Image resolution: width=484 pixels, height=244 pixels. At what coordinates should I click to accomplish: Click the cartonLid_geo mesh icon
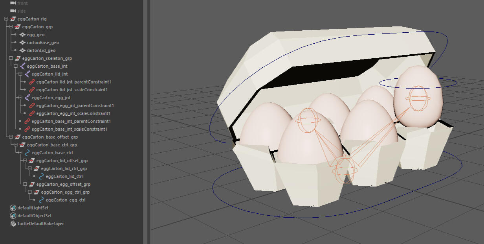click(x=22, y=50)
